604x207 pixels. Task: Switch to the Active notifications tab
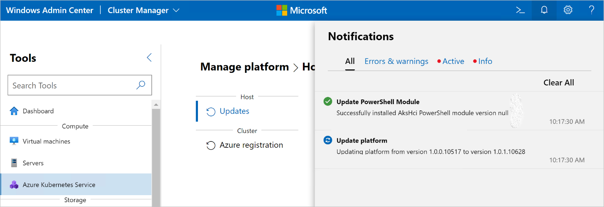pos(451,61)
